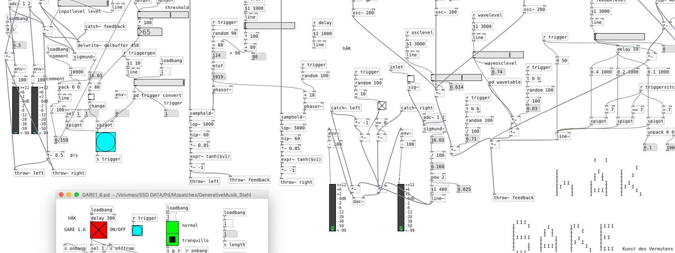
Task: Click the pd trigger convert object
Action: (158, 95)
